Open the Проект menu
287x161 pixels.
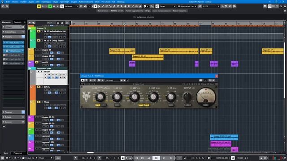click(x=23, y=2)
